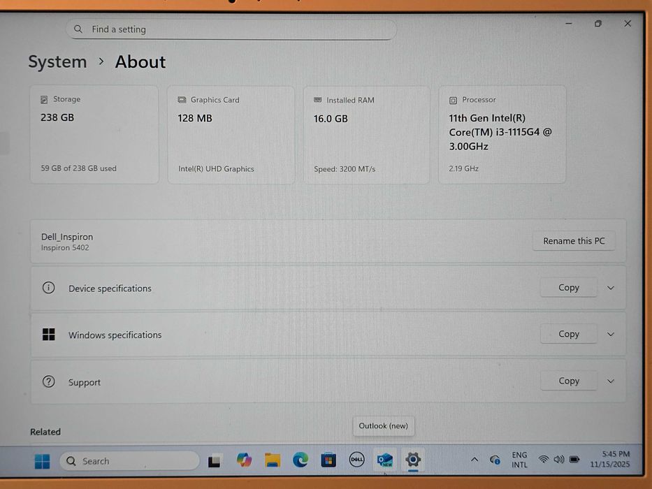Open the Installed RAM 16.0 GB card
This screenshot has height=489, width=652.
366,135
